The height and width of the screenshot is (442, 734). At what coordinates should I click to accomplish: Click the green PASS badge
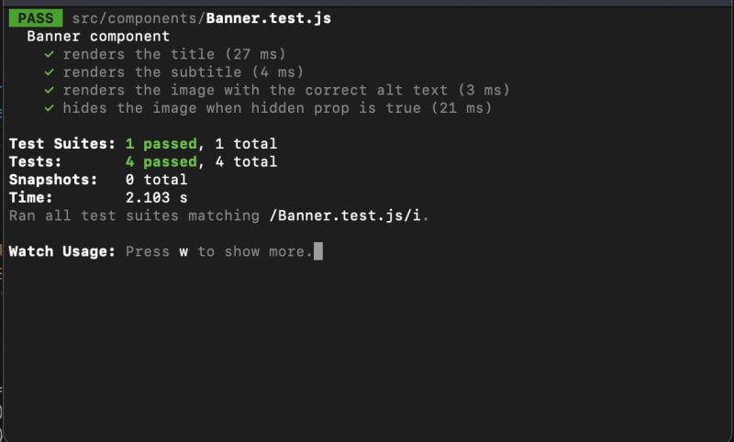pos(36,18)
